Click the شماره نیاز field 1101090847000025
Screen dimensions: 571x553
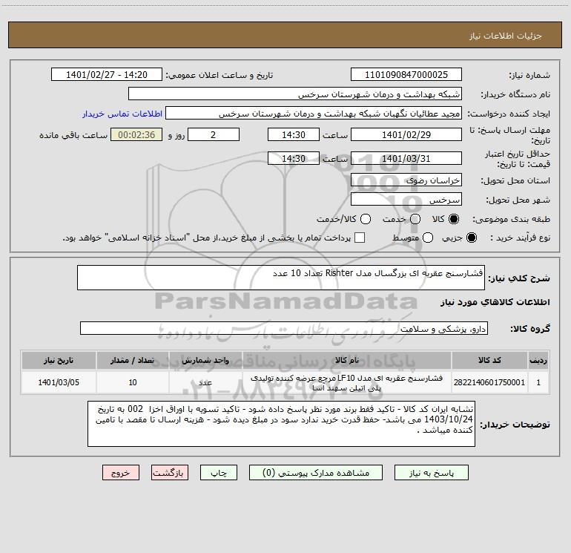(406, 75)
